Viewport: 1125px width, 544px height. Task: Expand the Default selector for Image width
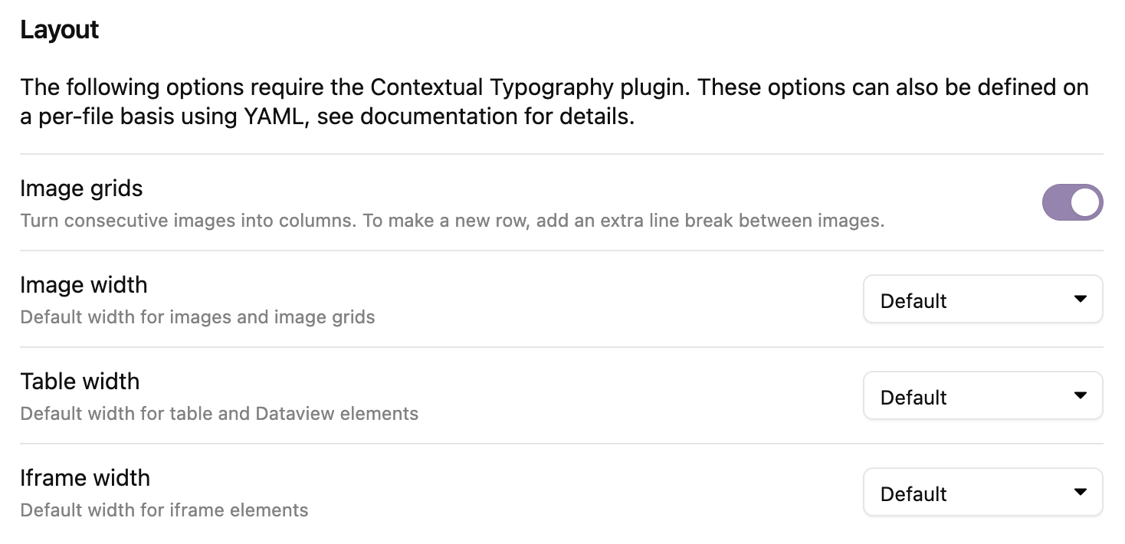tap(982, 300)
